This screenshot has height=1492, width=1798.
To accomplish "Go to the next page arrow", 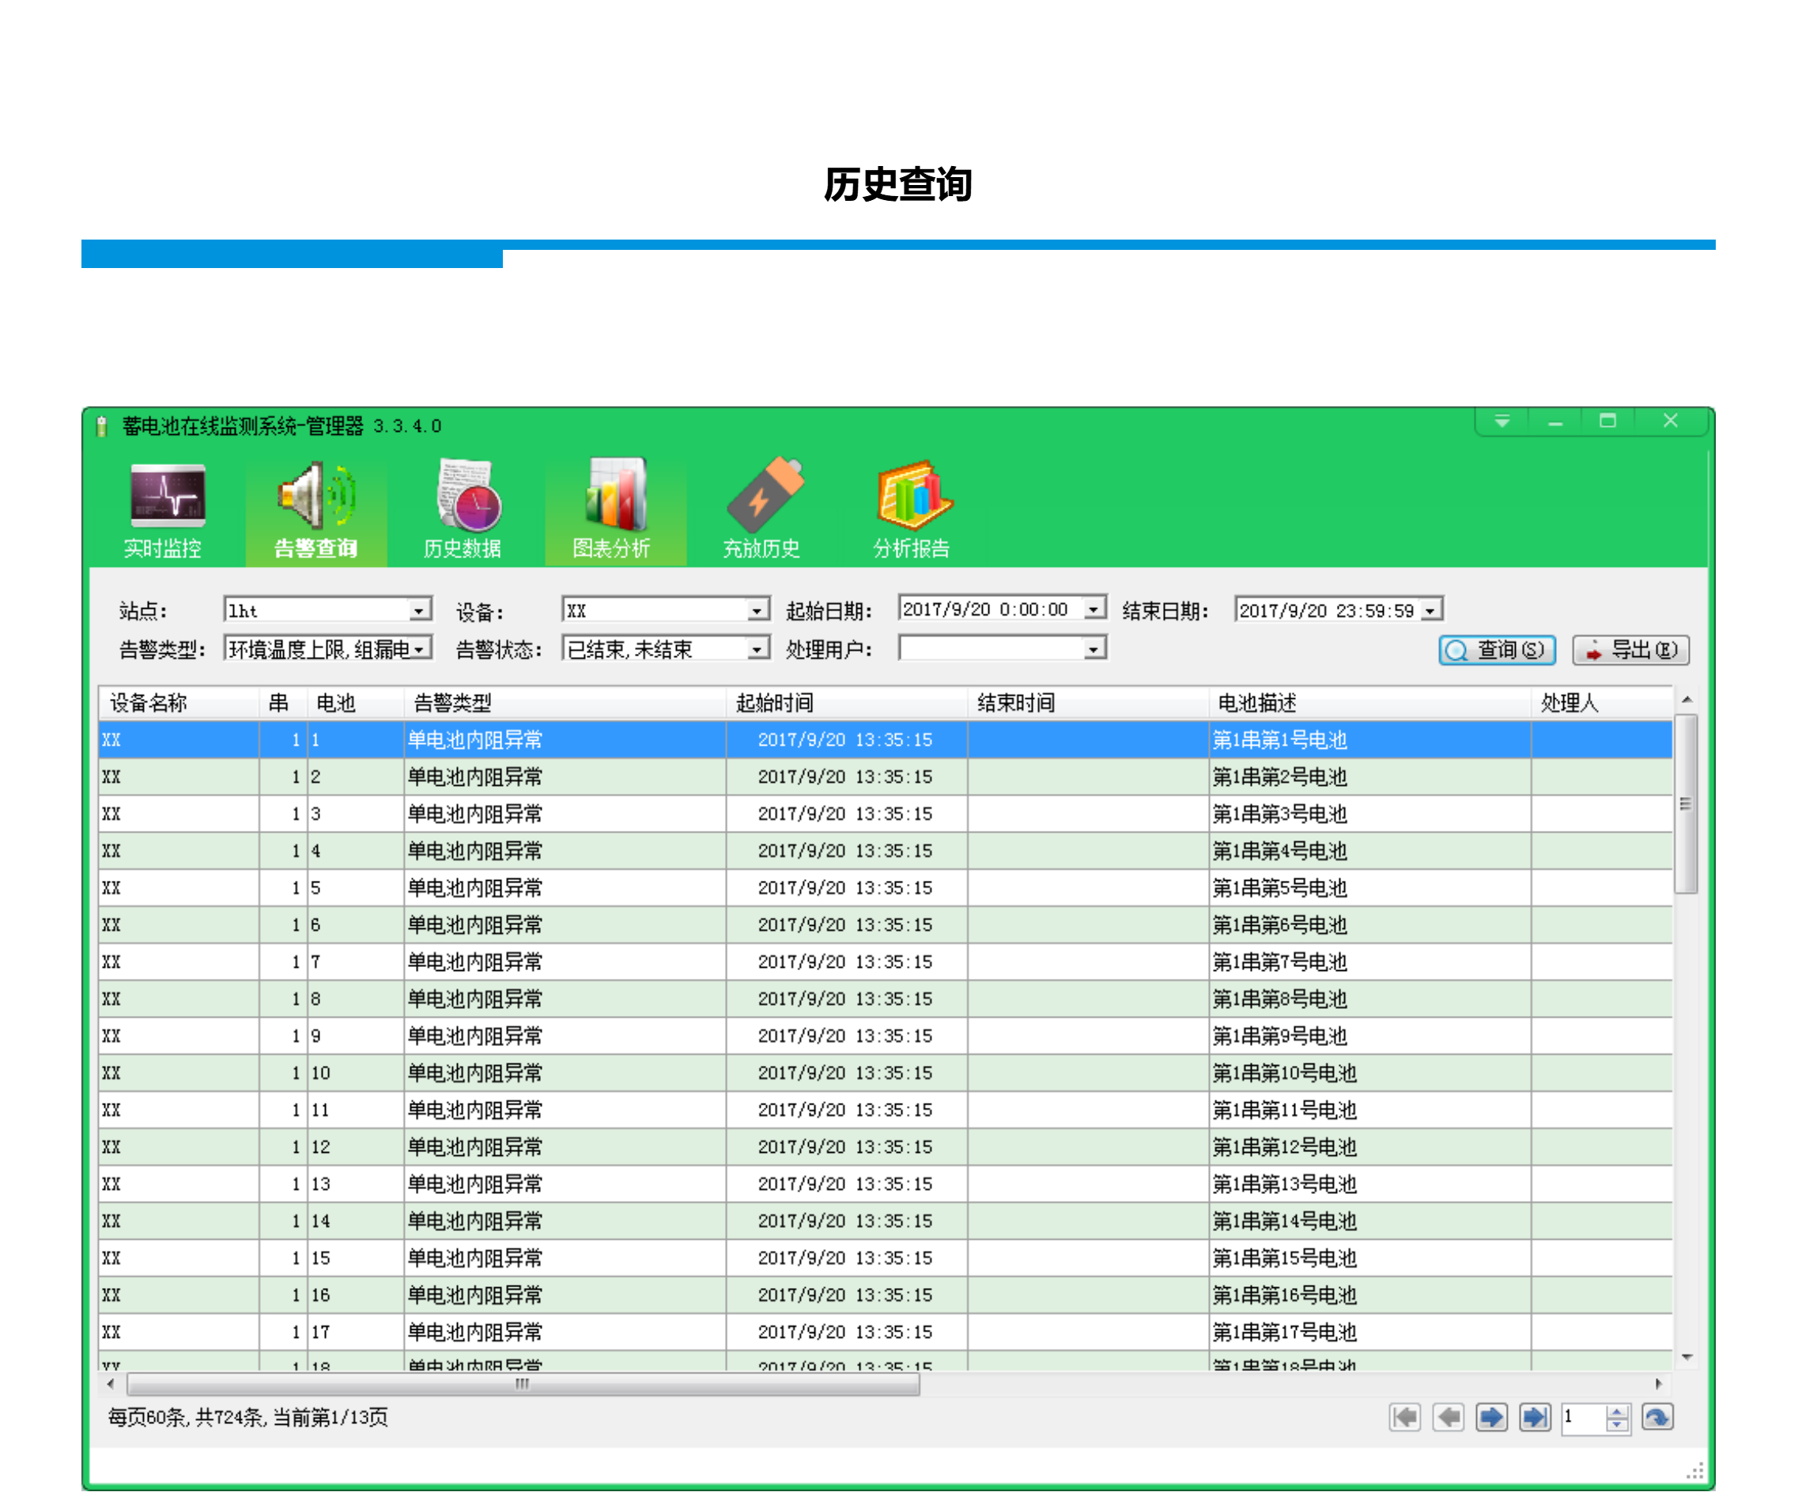I will click(1490, 1417).
